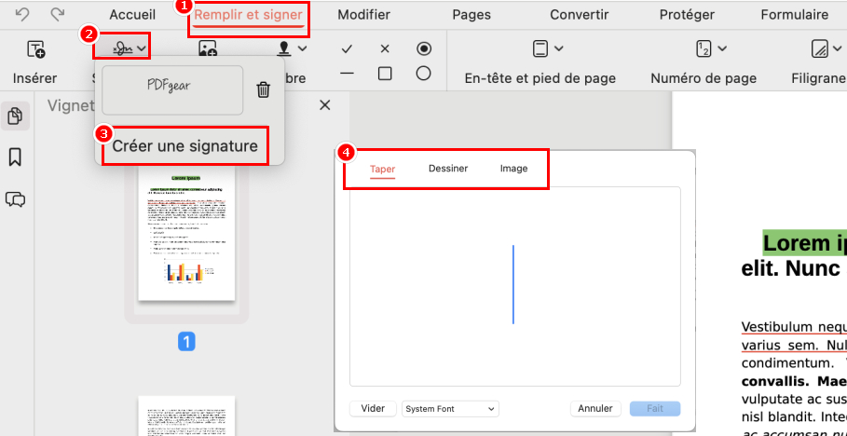The height and width of the screenshot is (436, 847).
Task: Open the Accueil tab
Action: [132, 15]
